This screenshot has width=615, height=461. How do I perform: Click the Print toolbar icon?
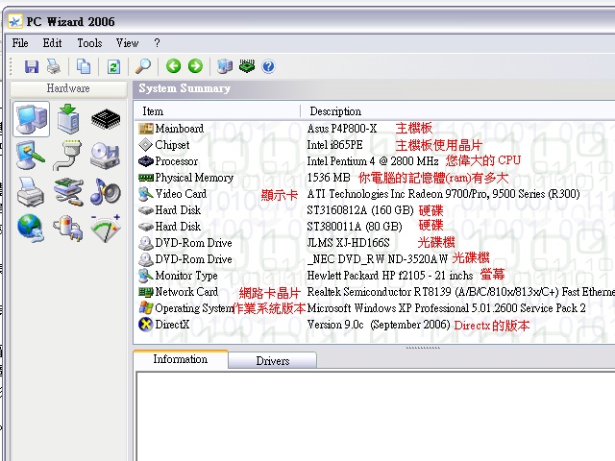(x=54, y=66)
